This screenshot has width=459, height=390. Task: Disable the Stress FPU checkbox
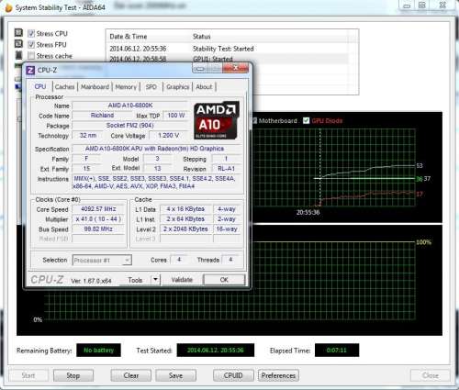[31, 45]
